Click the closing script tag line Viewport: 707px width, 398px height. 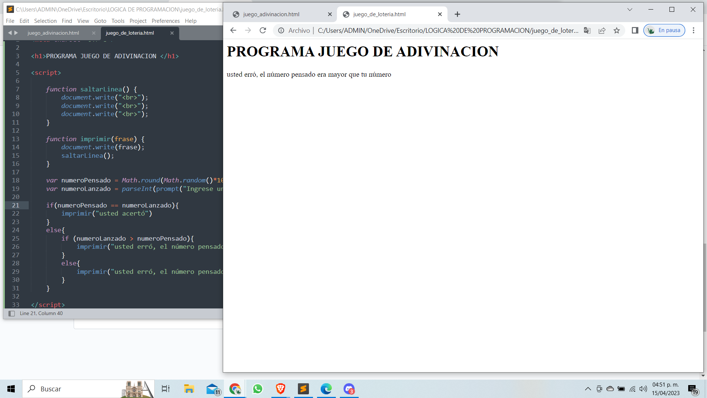[x=48, y=305]
